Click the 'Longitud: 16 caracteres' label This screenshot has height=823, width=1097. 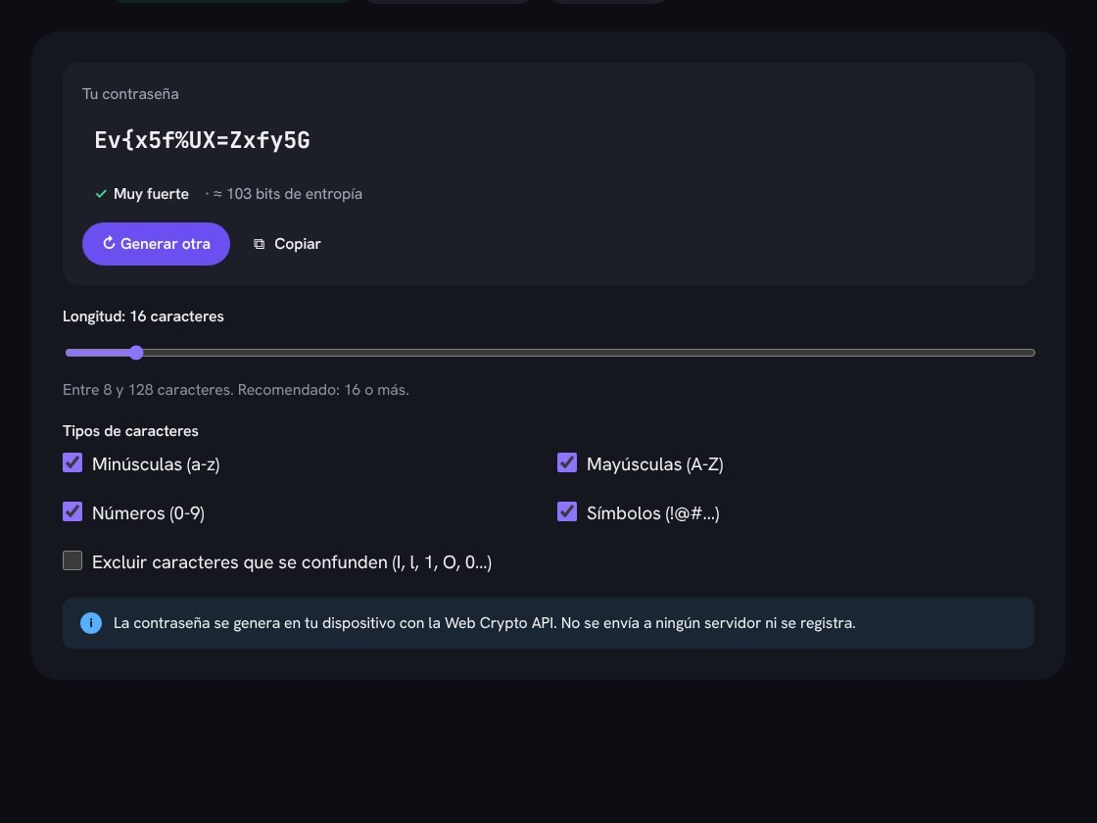[143, 316]
